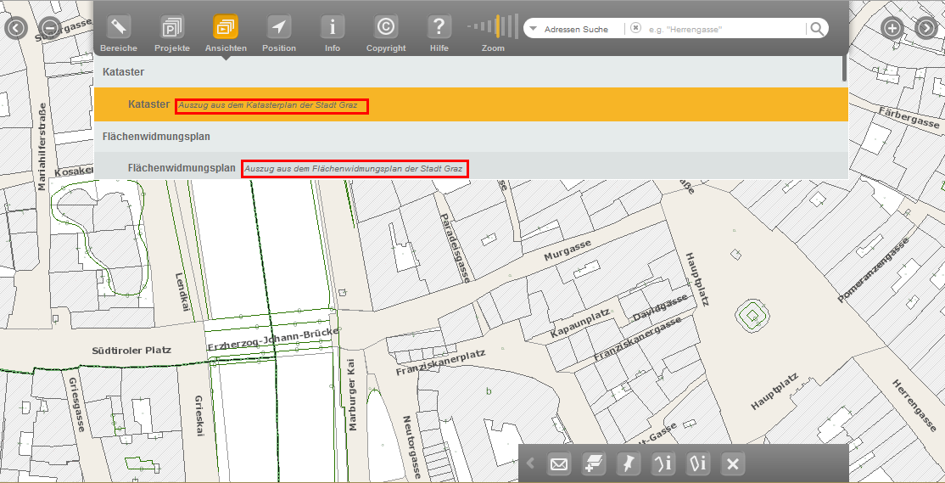The width and height of the screenshot is (945, 483).
Task: Clear the address search field
Action: pos(635,28)
